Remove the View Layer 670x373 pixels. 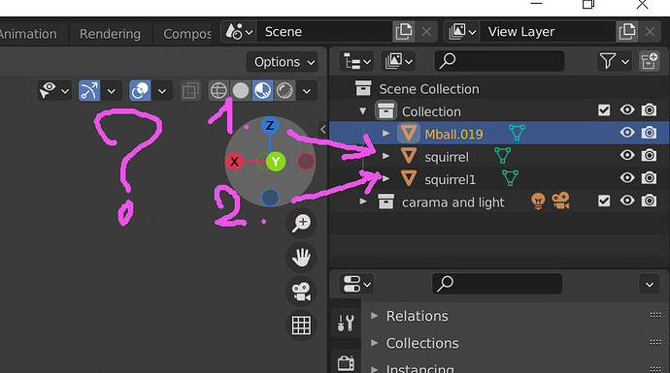click(650, 32)
